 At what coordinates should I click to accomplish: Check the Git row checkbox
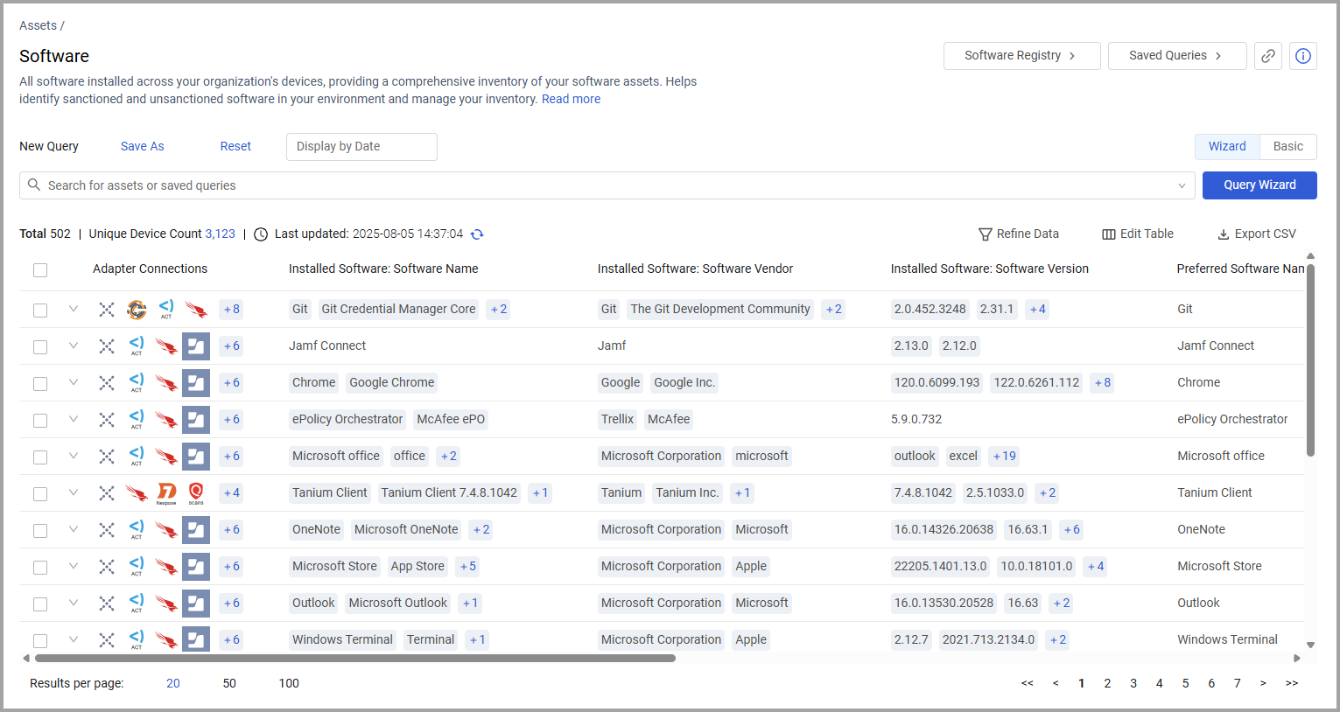tap(40, 311)
